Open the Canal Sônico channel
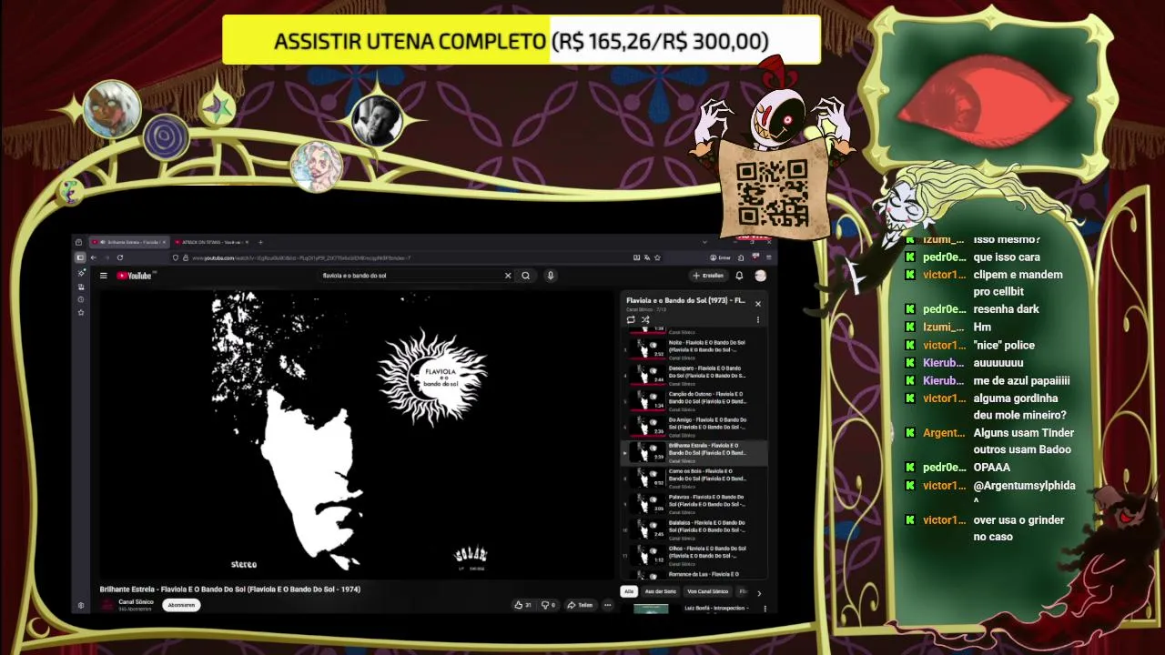 [x=136, y=602]
